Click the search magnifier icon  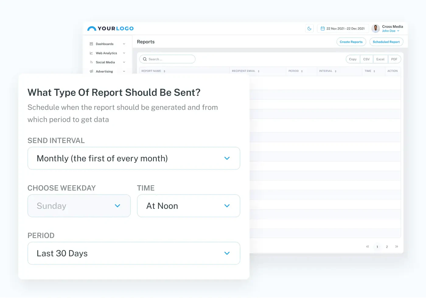(x=145, y=59)
